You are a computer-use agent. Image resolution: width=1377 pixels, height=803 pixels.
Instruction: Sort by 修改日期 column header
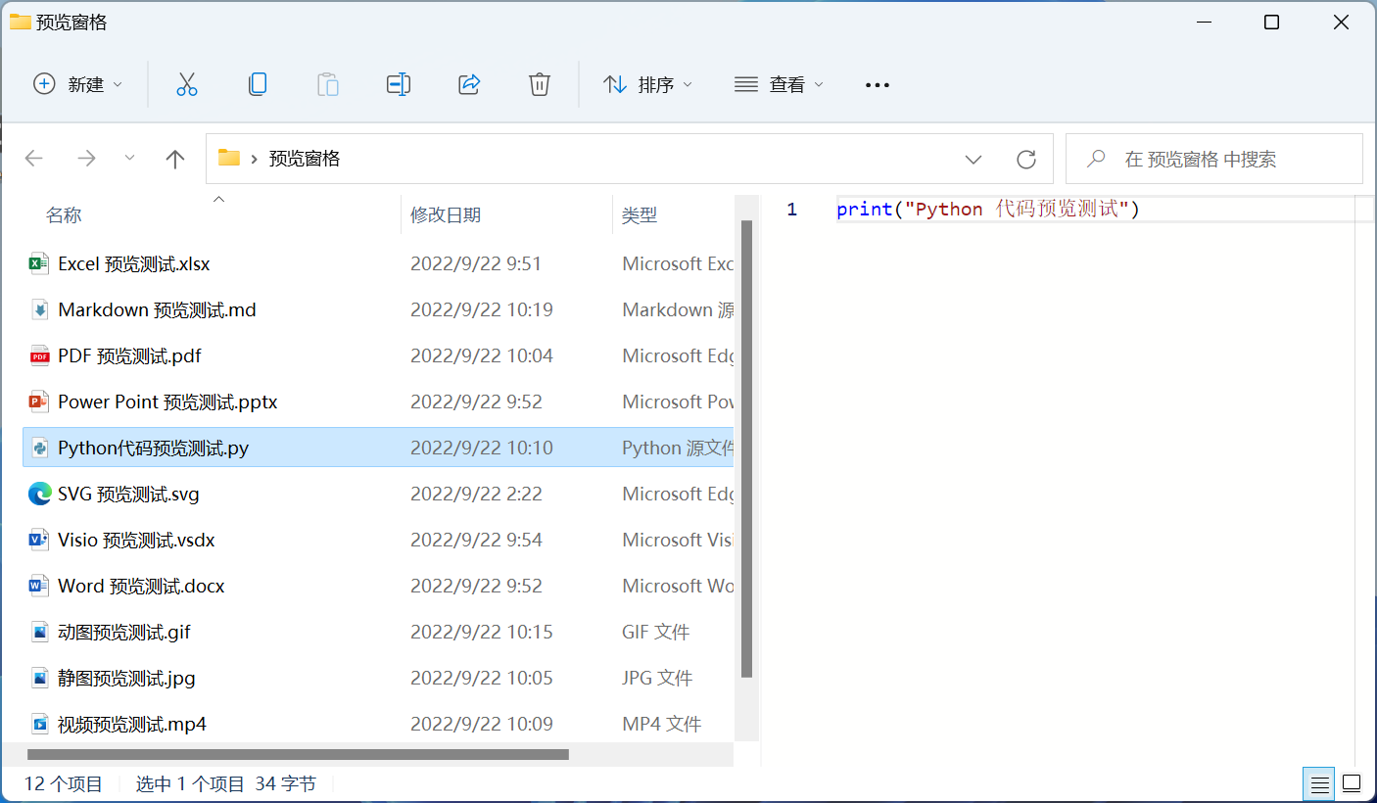click(446, 215)
